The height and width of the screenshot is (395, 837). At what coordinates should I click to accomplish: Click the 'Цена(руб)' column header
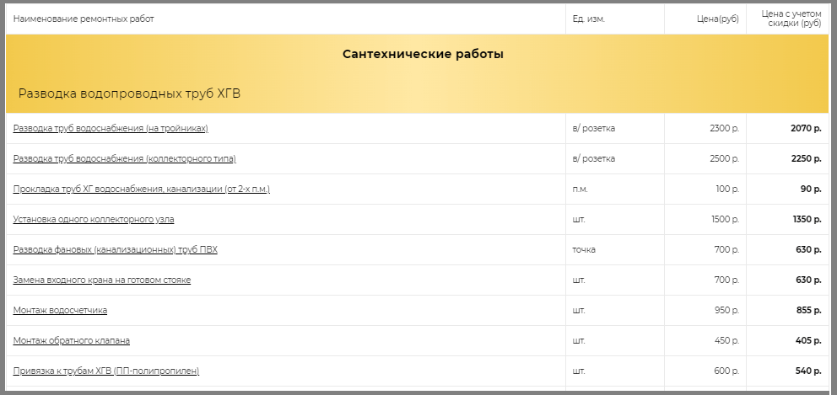click(x=718, y=19)
